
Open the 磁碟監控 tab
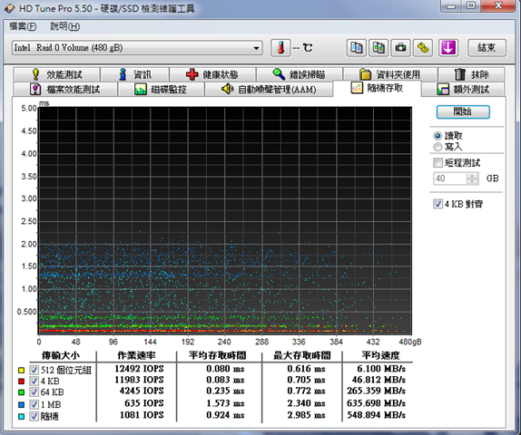(x=161, y=89)
